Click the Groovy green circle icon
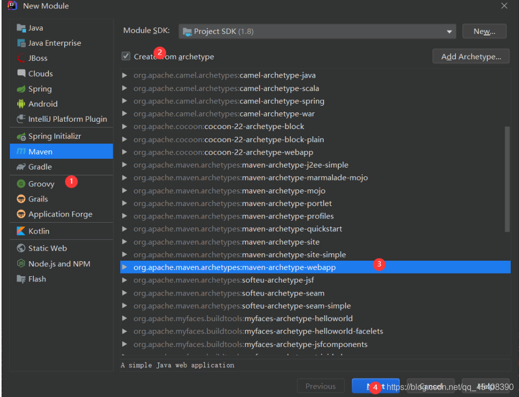519x397 pixels. point(21,184)
